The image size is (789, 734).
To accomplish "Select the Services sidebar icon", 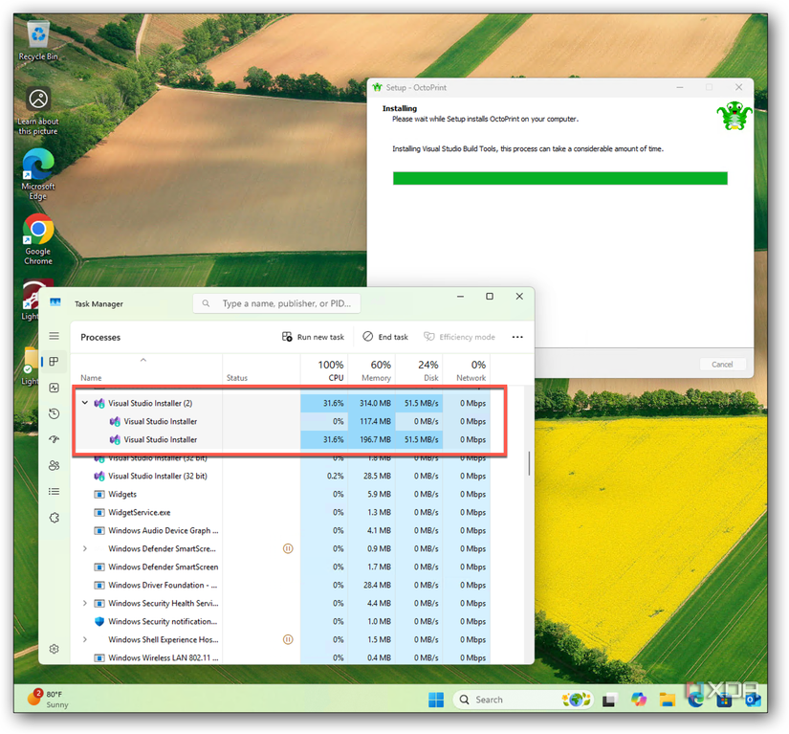I will tap(54, 518).
